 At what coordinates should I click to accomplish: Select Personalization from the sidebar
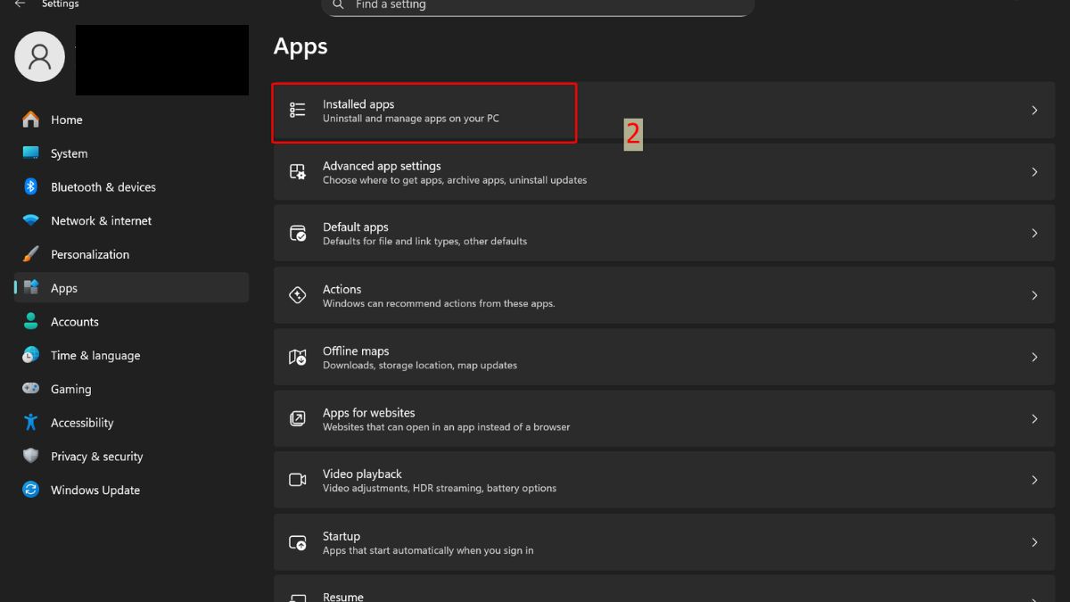89,254
